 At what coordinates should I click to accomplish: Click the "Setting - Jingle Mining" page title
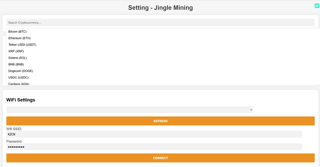point(160,8)
